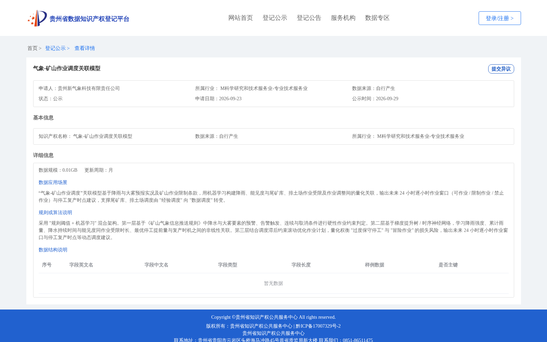Viewport: 547px width, 342px height.
Task: Click 查看详情 in the breadcrumb
Action: coord(85,48)
